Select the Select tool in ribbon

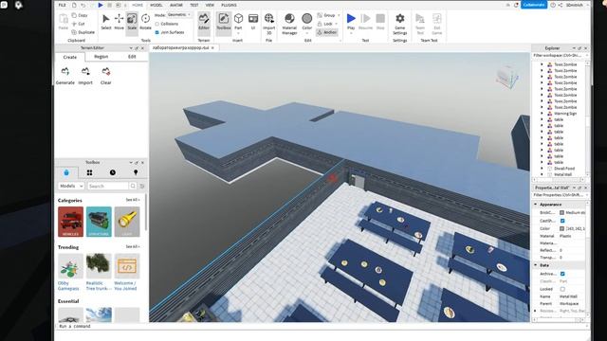click(105, 22)
